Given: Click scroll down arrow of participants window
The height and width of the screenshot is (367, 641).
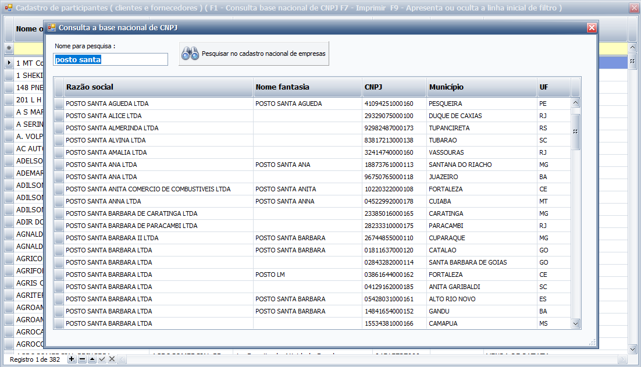Looking at the screenshot, I should tap(632, 349).
